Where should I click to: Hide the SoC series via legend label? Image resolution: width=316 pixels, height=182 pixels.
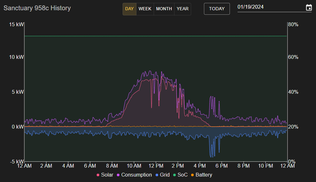pos(182,175)
